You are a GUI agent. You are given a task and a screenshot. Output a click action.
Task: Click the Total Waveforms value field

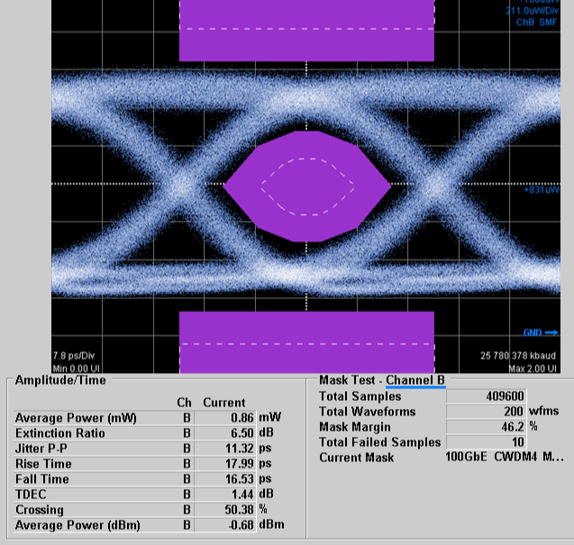(486, 412)
